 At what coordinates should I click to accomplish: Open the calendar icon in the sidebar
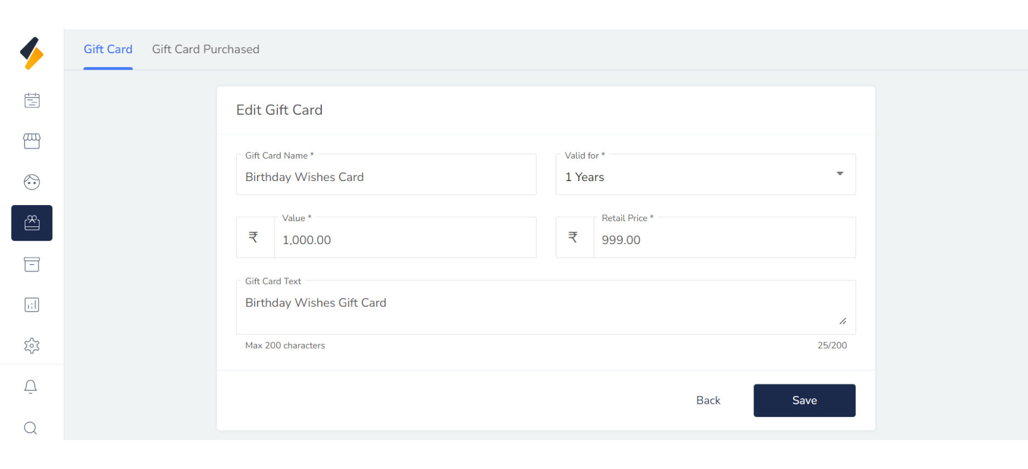[32, 100]
